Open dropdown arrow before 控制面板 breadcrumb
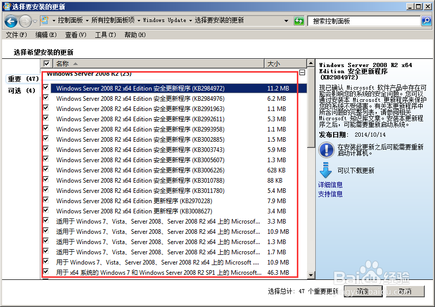 (x=54, y=20)
